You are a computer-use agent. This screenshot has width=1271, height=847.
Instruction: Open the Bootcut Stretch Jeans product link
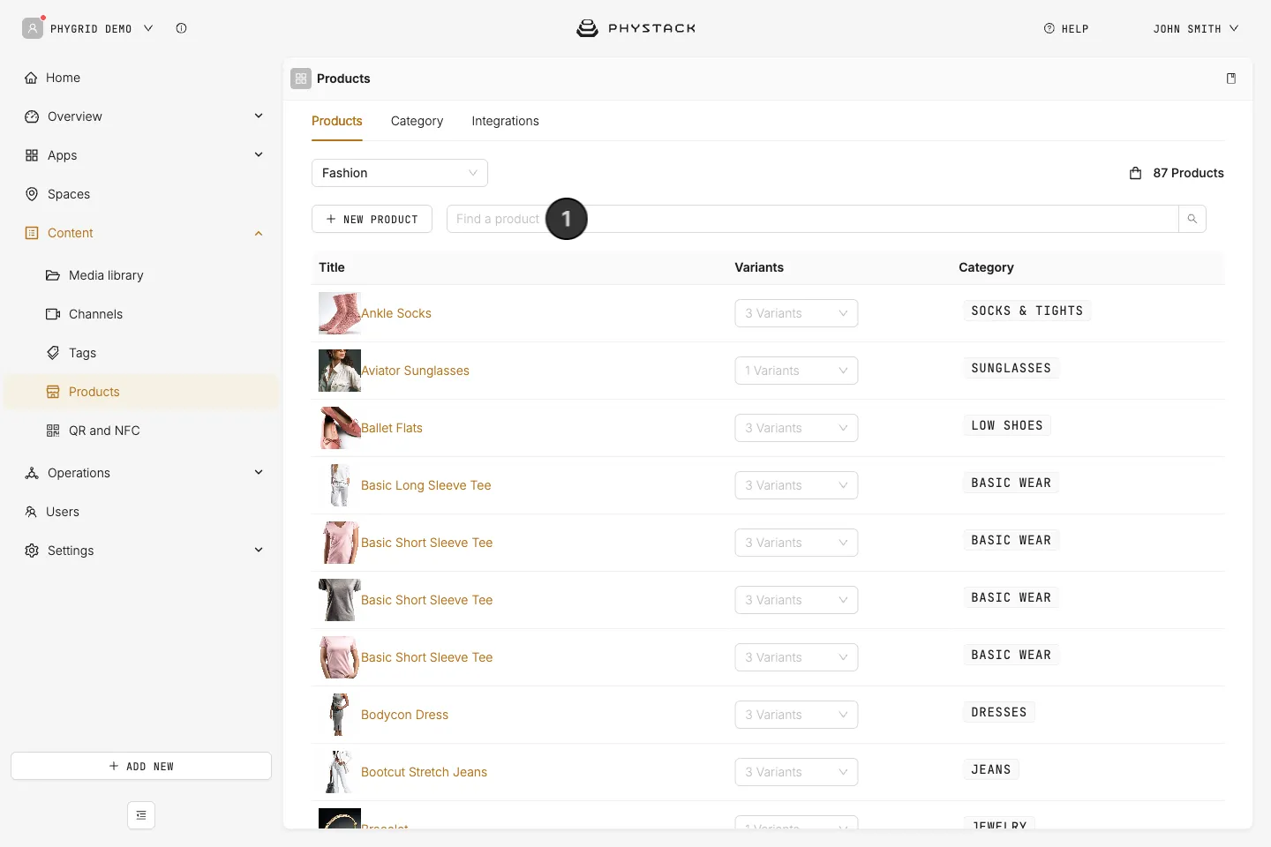pyautogui.click(x=424, y=772)
